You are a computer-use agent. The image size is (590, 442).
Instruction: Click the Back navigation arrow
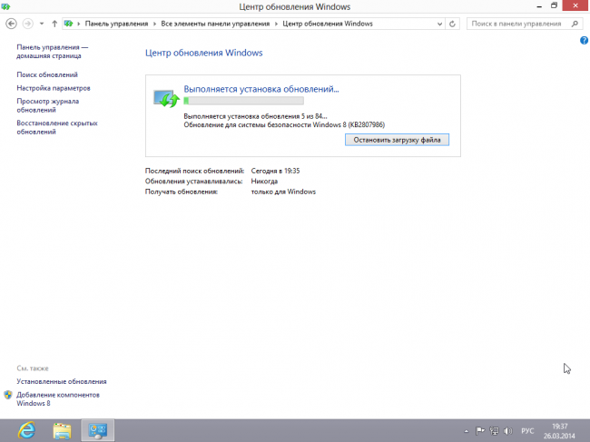[10, 23]
